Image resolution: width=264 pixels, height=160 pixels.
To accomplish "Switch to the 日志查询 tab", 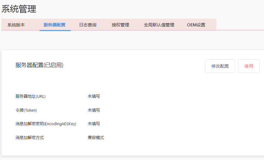I will [x=88, y=25].
